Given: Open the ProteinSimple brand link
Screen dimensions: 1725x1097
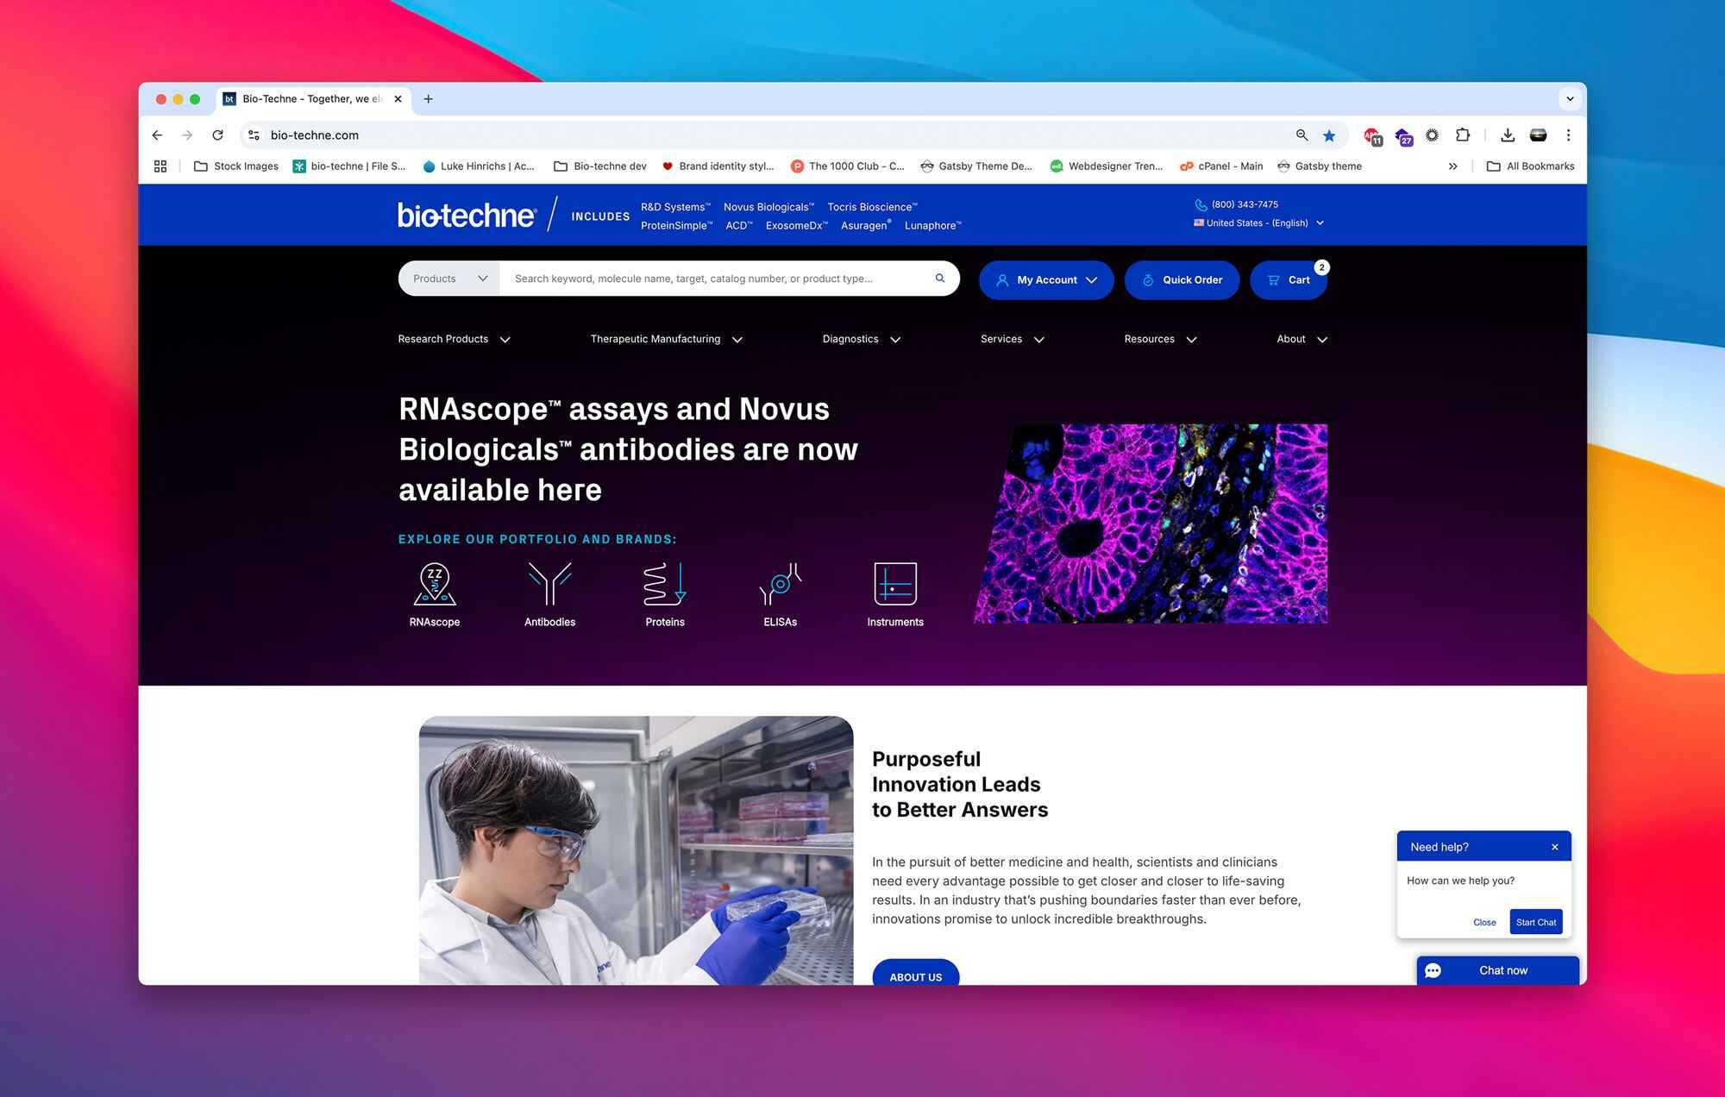Looking at the screenshot, I should tap(676, 226).
